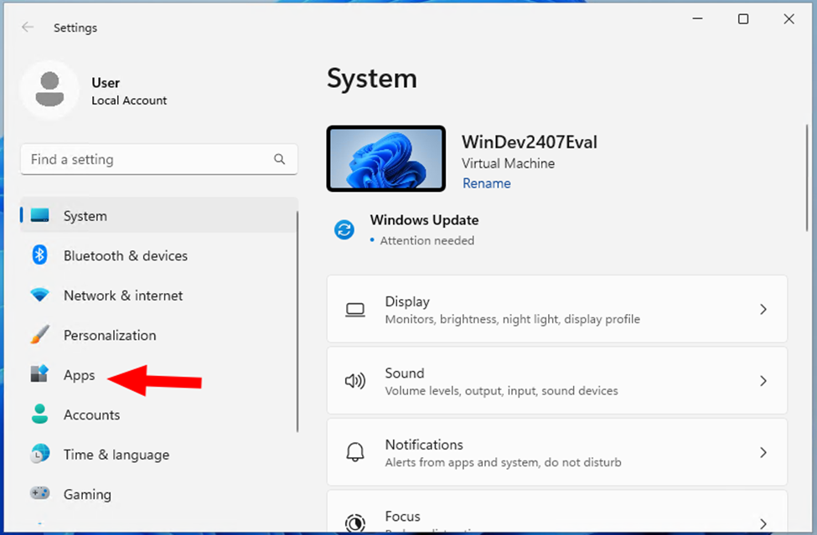
Task: Go back with the back arrow
Action: [28, 28]
